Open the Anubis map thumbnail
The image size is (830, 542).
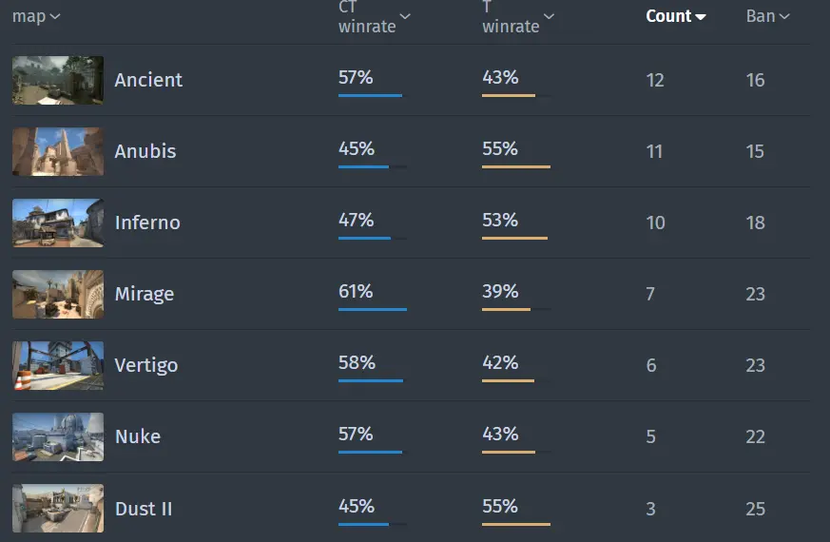coord(58,151)
